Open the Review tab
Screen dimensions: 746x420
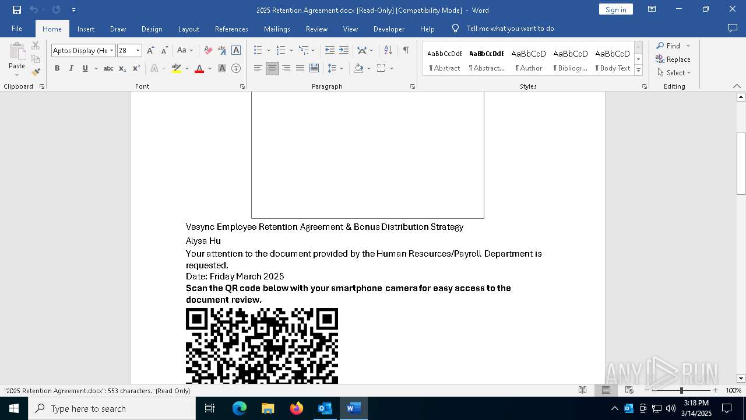pyautogui.click(x=316, y=29)
